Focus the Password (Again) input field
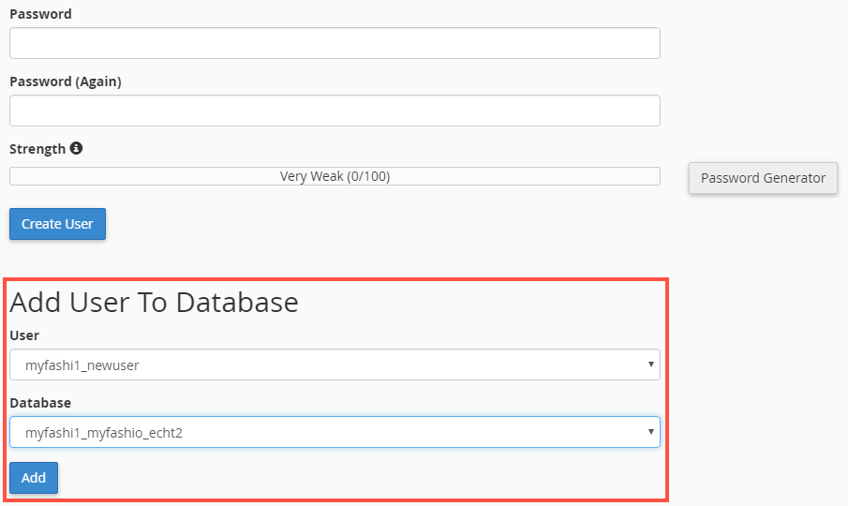This screenshot has width=848, height=506. (335, 111)
